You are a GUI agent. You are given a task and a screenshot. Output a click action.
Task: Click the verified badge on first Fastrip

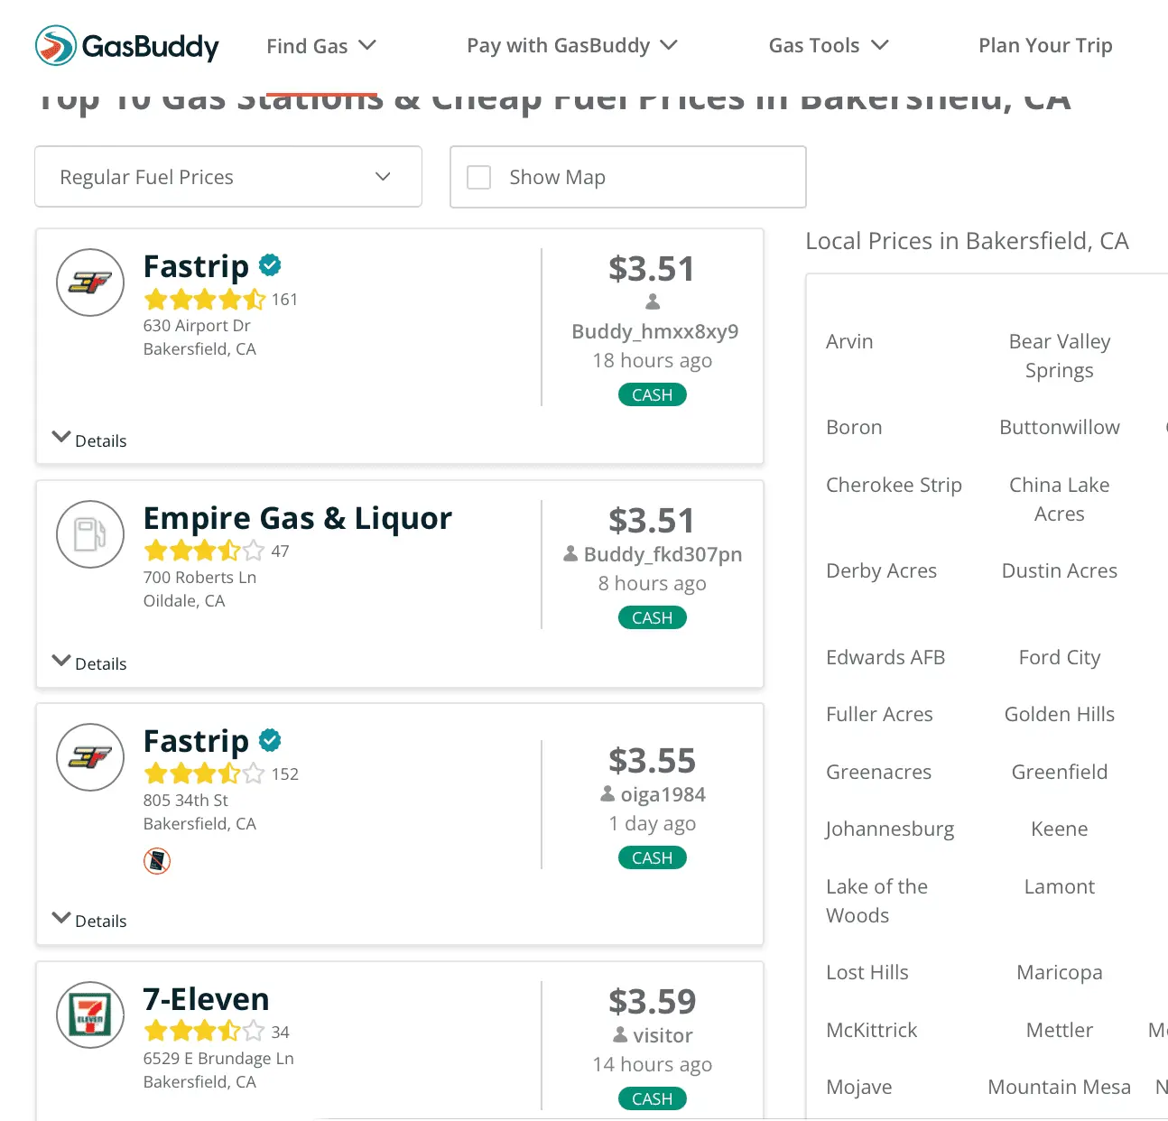click(270, 265)
